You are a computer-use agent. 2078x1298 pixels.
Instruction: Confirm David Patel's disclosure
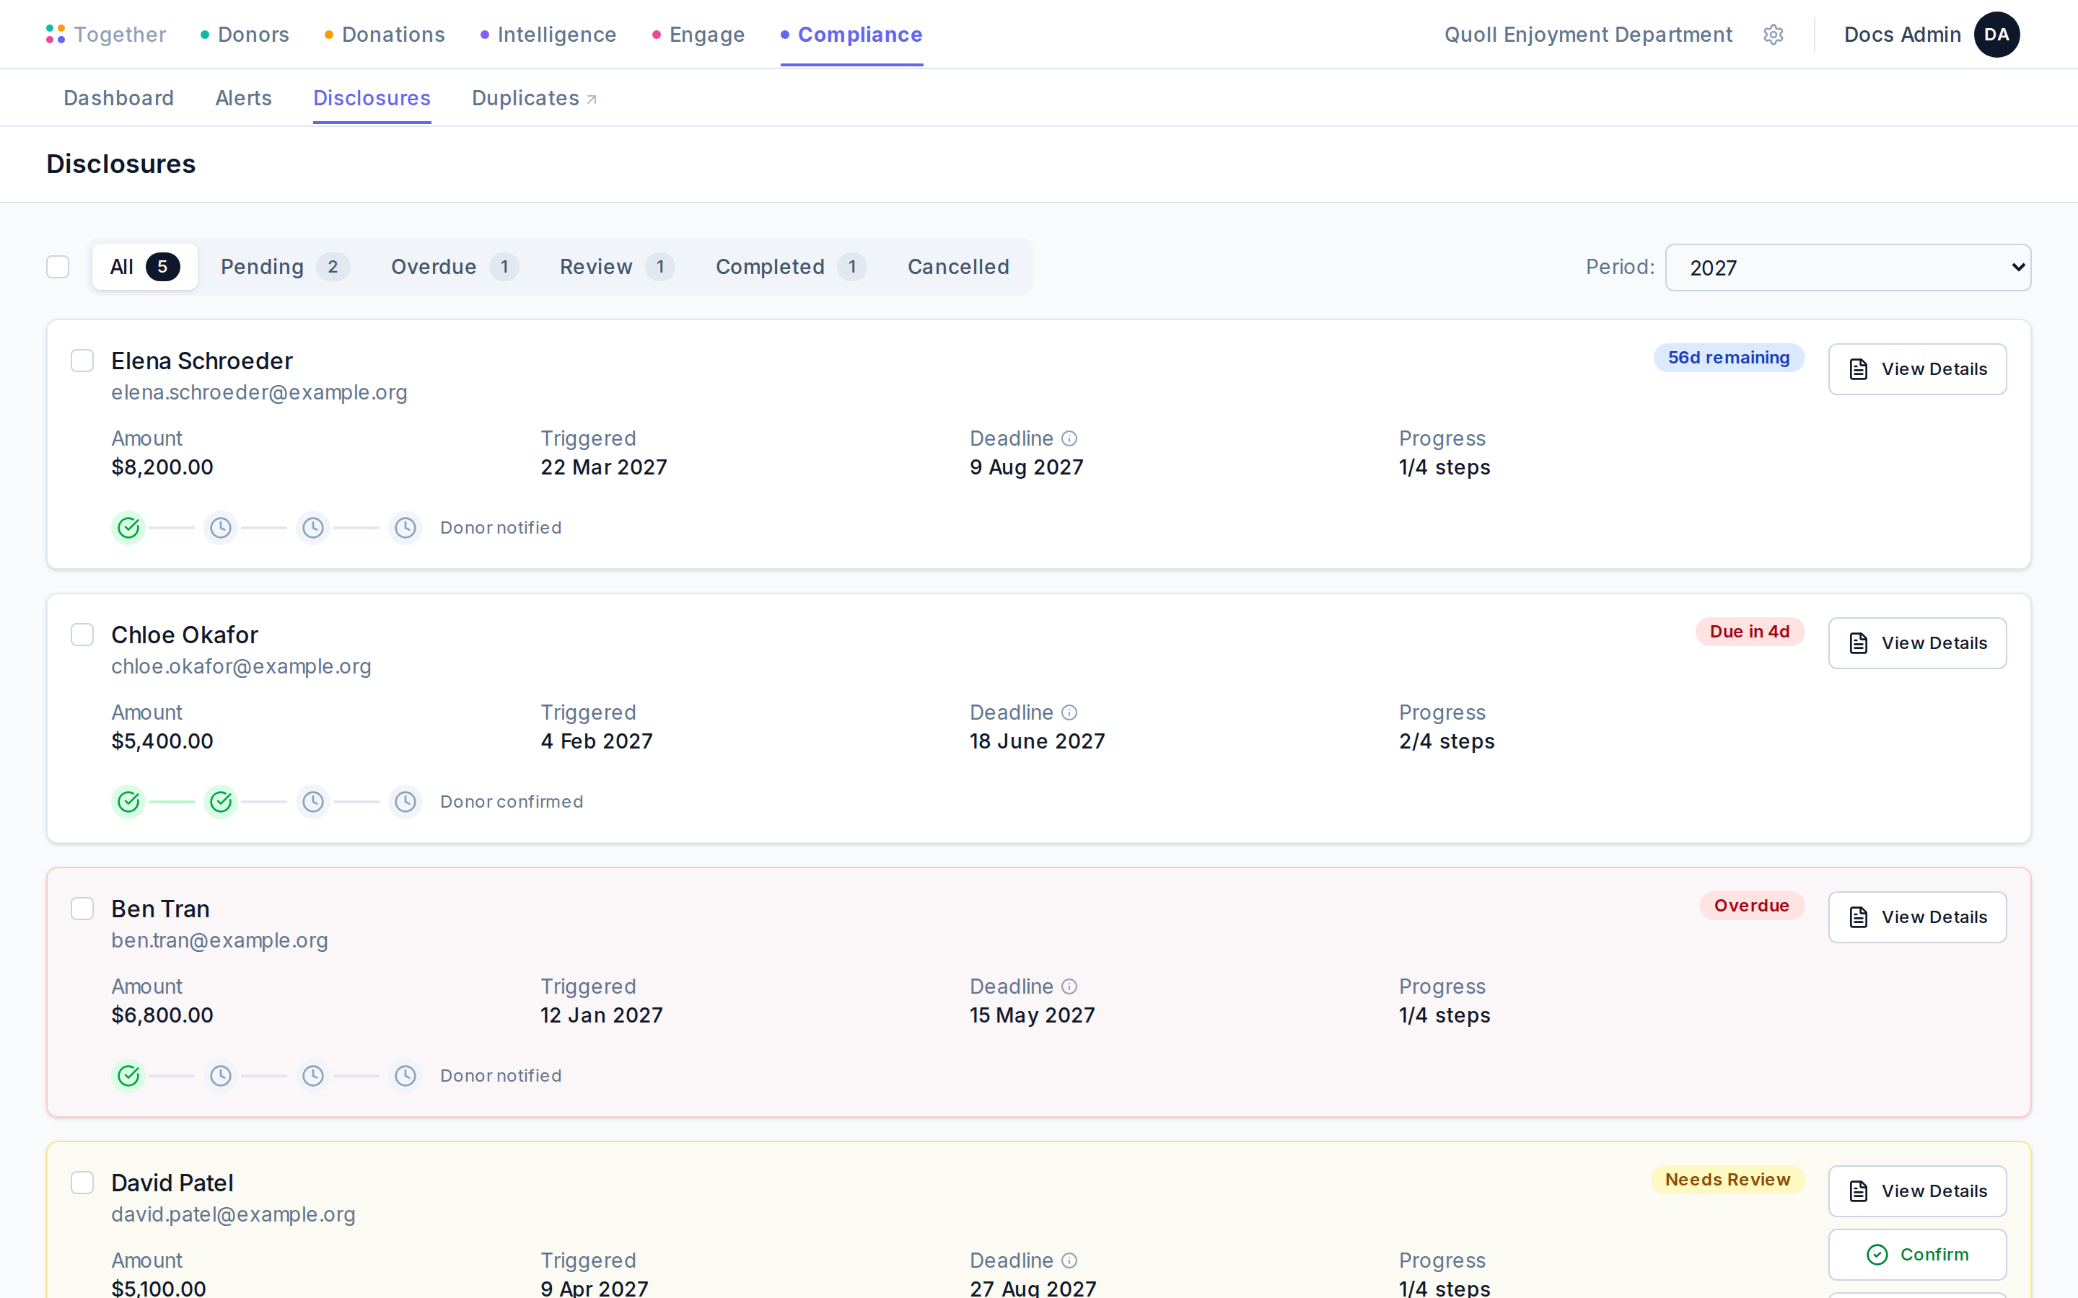click(1916, 1254)
